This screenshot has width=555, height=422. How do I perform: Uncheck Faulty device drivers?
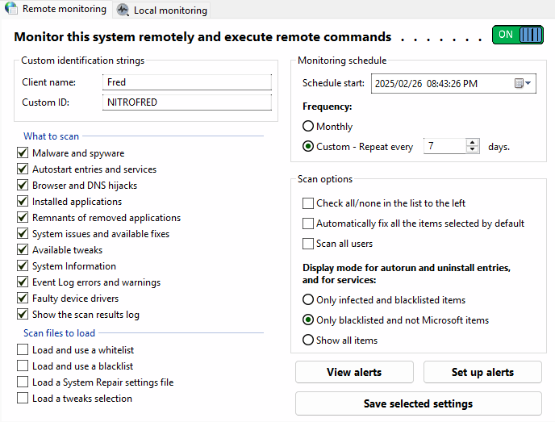[x=23, y=298]
